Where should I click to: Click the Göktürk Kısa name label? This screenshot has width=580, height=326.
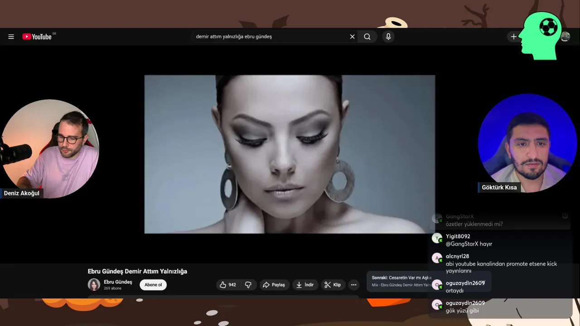499,187
